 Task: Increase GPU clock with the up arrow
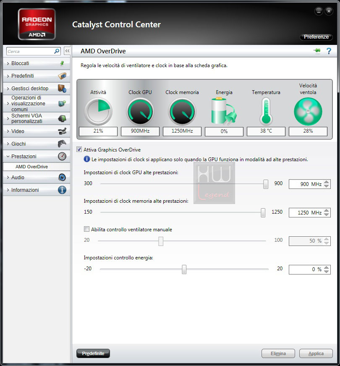[x=327, y=182]
